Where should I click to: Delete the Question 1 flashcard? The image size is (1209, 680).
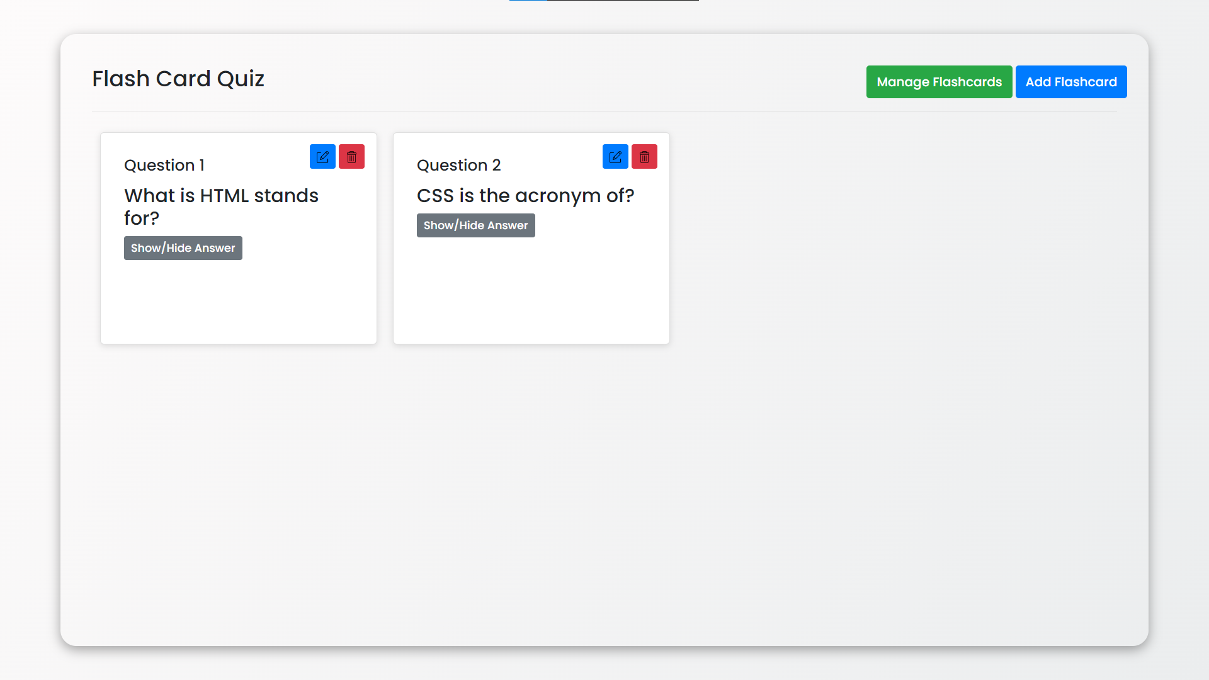(351, 157)
